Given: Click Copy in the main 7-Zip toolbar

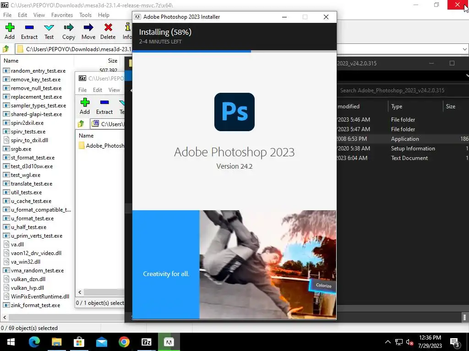Looking at the screenshot, I should [69, 32].
